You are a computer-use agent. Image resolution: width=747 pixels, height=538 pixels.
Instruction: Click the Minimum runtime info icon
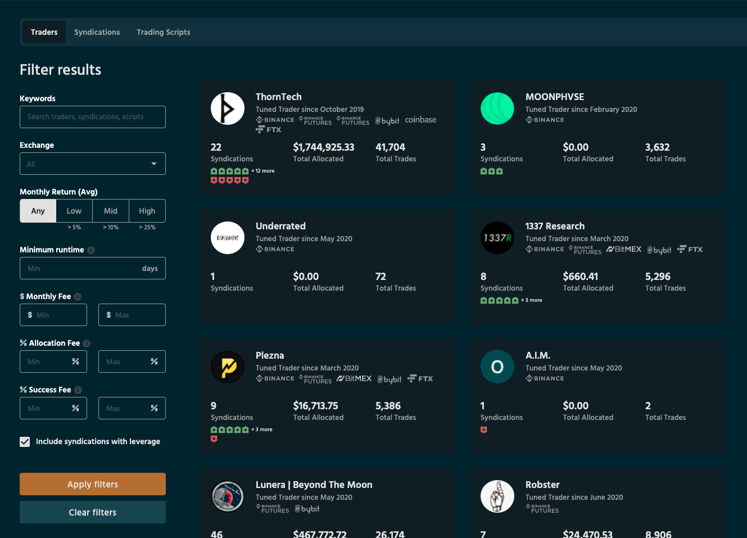(91, 250)
